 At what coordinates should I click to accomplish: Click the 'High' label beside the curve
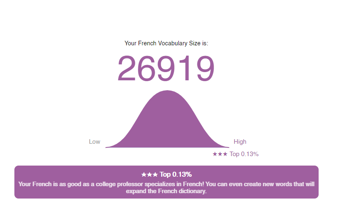click(240, 142)
